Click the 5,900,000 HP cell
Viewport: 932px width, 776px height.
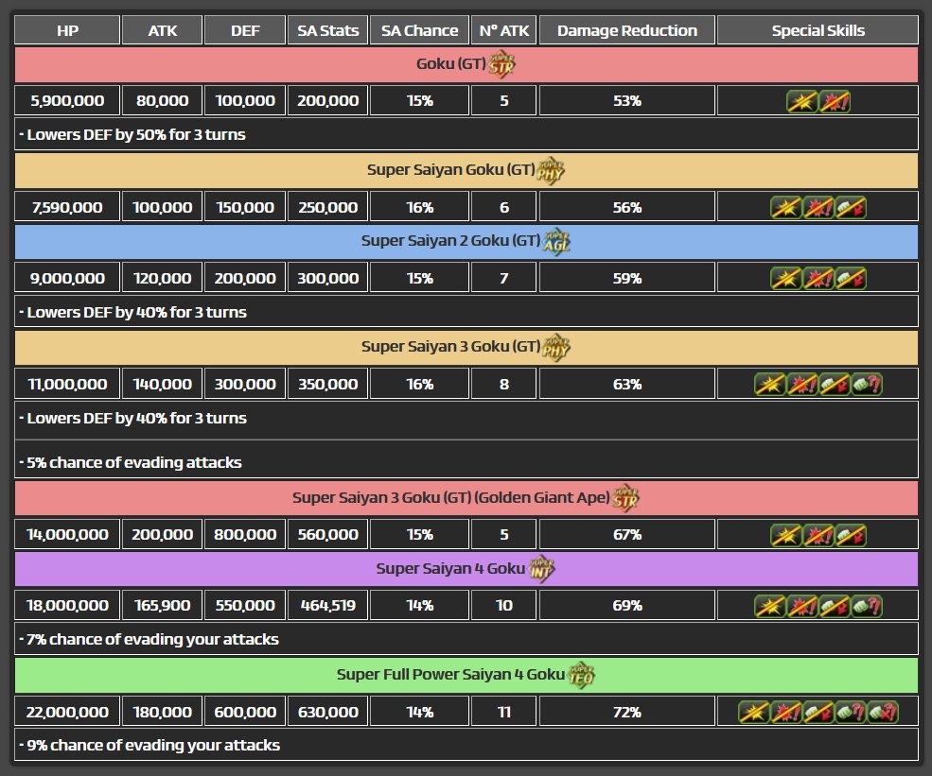67,101
